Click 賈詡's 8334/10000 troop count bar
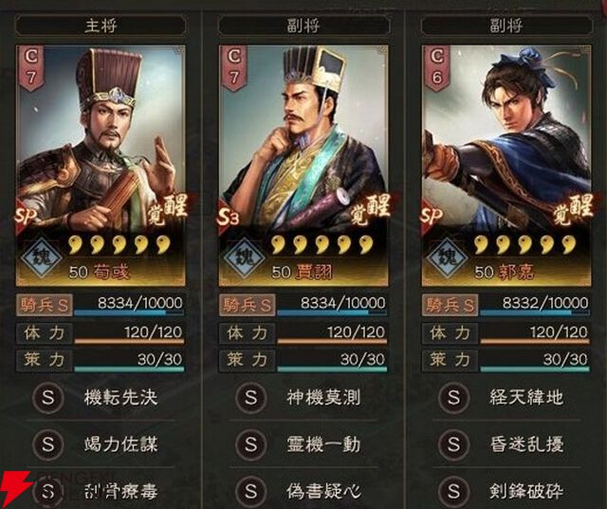607x509 pixels. [x=332, y=305]
